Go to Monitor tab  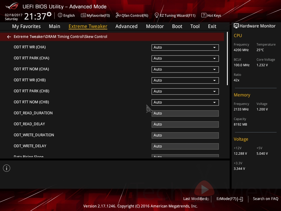pyautogui.click(x=155, y=26)
